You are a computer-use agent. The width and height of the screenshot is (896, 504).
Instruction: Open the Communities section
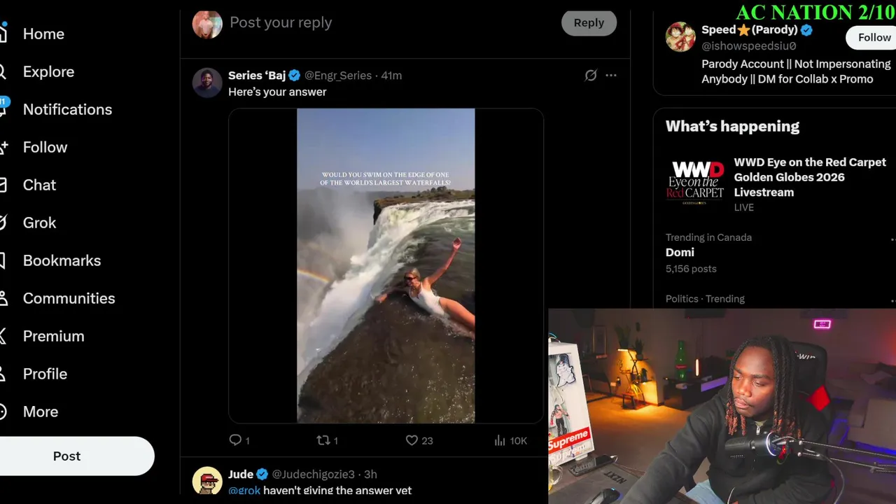(69, 298)
